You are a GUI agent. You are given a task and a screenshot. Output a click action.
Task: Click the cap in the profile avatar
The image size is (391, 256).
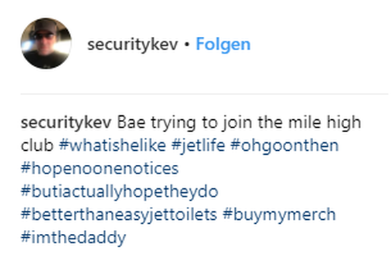pos(46,26)
